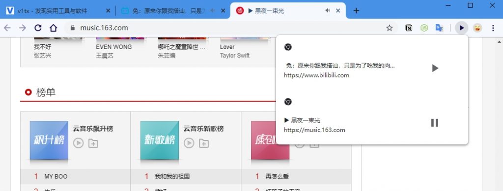Bookmark this page with star icon
This screenshot has height=191, width=503.
390,28
